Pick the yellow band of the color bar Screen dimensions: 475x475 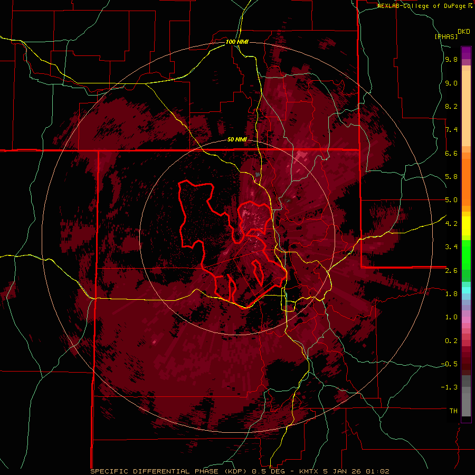[466, 226]
